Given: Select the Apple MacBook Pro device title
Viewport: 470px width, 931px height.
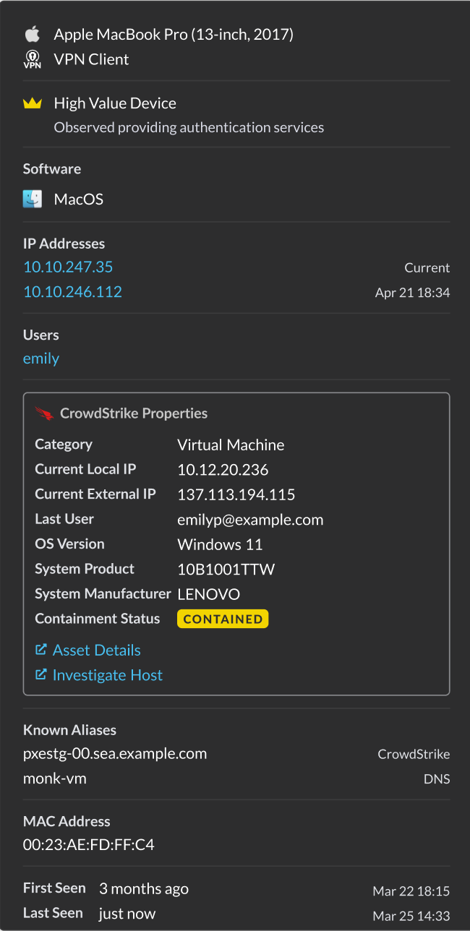Looking at the screenshot, I should pos(174,35).
